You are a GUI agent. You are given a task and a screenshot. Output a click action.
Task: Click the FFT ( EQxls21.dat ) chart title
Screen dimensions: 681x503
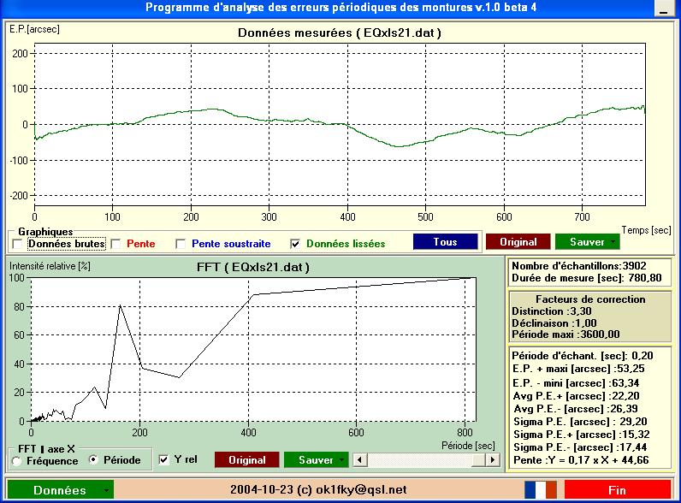point(253,267)
